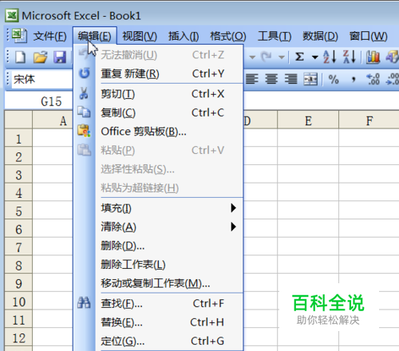The width and height of the screenshot is (399, 351).
Task: Choose 查找(F)... menu entry
Action: tap(159, 303)
